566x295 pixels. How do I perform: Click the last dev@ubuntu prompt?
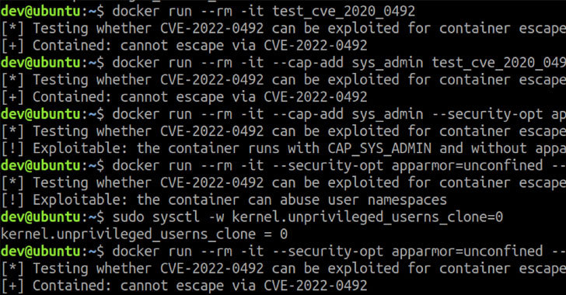[52, 252]
